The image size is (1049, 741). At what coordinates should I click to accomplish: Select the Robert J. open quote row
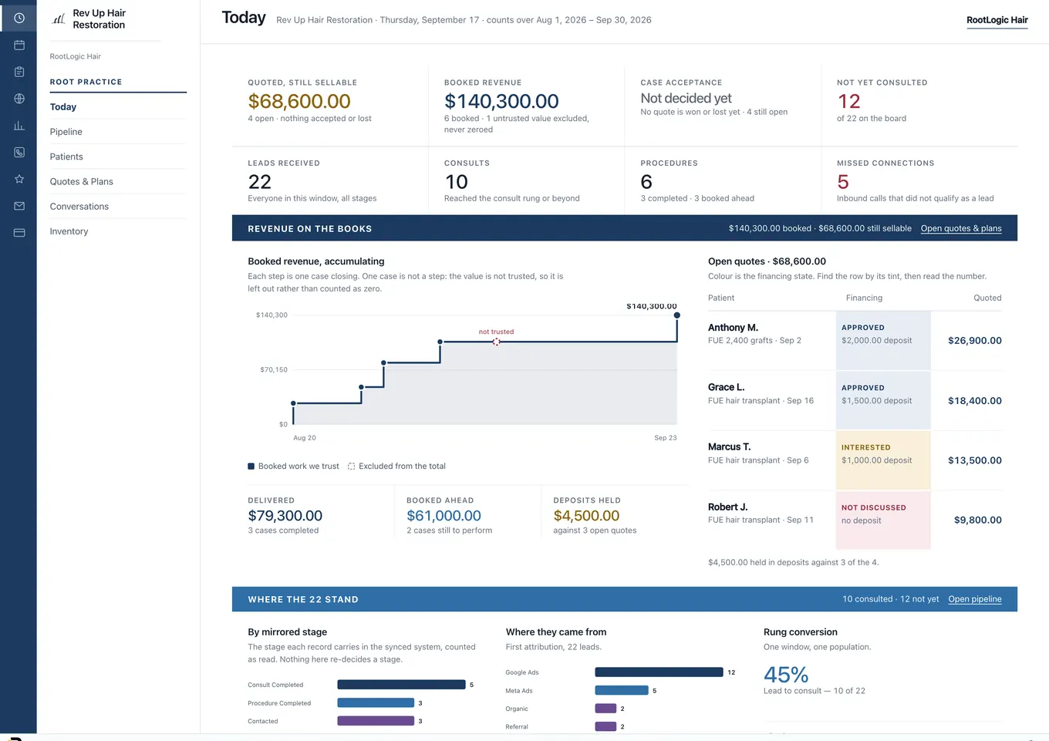[x=855, y=520]
